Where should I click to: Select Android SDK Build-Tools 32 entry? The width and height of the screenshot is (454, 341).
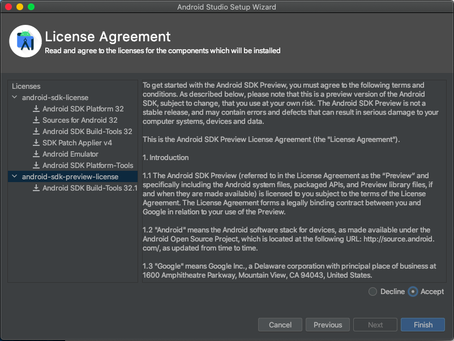coord(87,131)
